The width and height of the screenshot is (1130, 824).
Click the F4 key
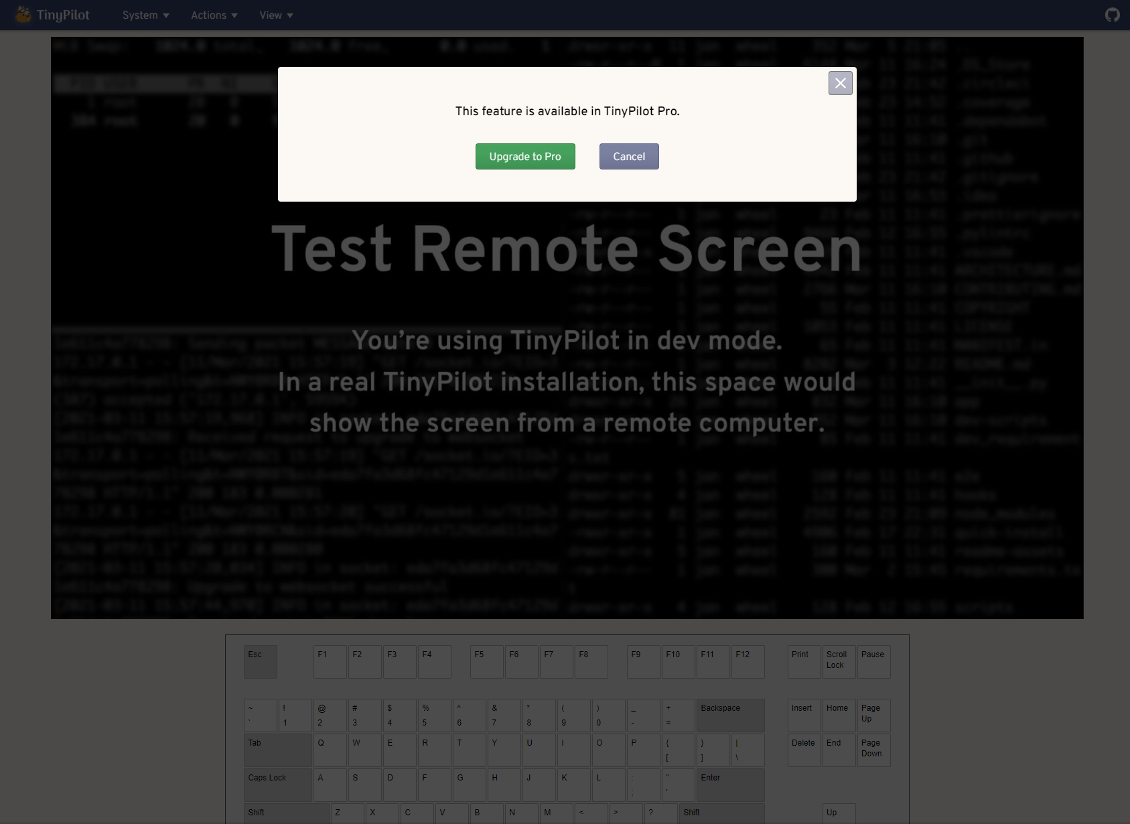[435, 662]
